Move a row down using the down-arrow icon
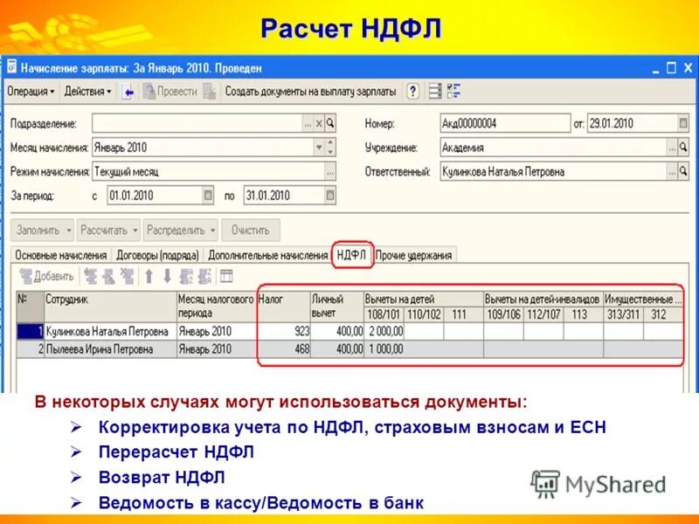This screenshot has width=699, height=524. (167, 276)
